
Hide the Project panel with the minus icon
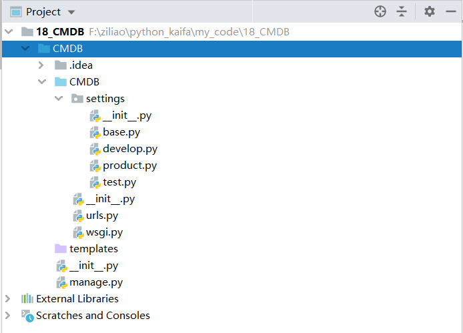(x=451, y=12)
